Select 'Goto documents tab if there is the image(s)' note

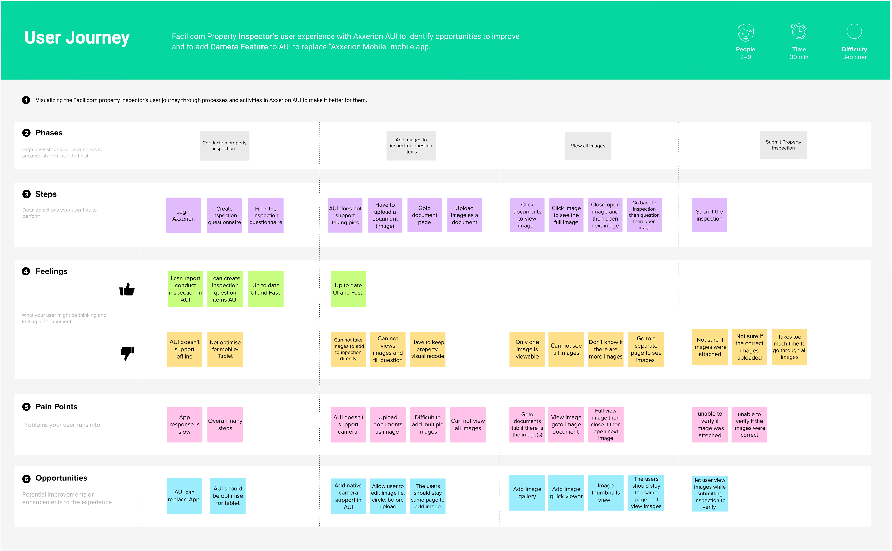pyautogui.click(x=527, y=424)
